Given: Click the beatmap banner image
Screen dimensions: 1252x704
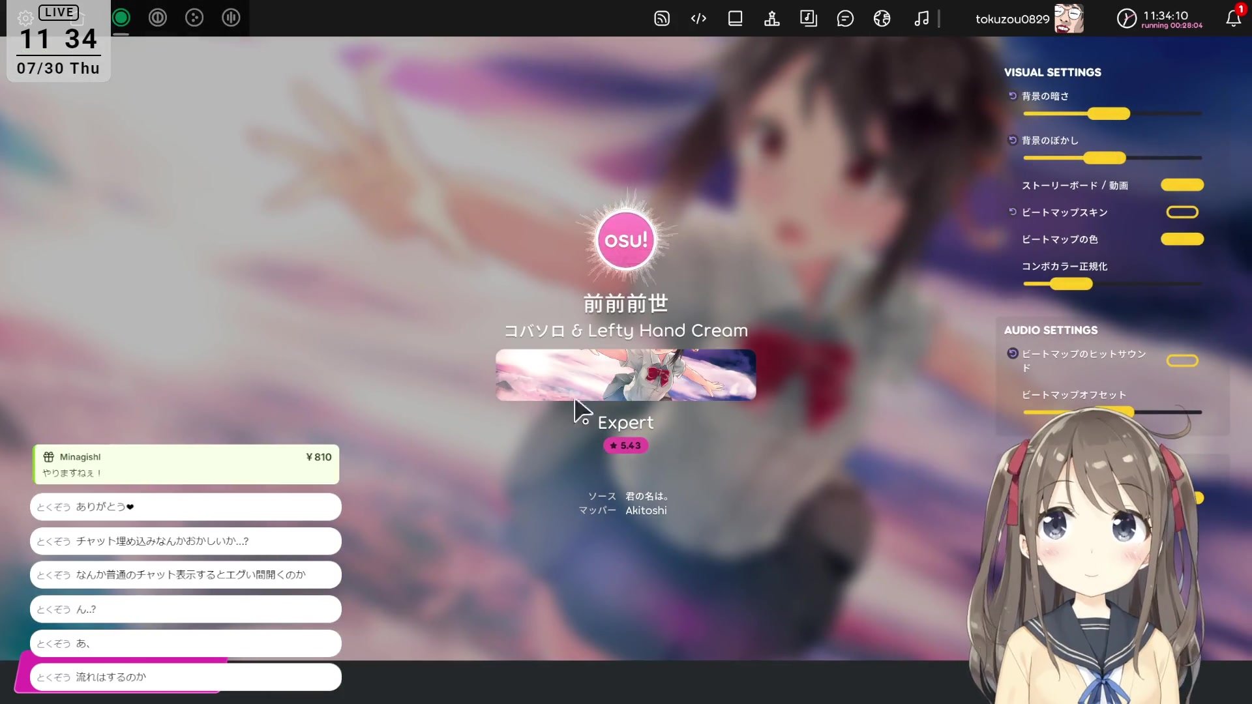Looking at the screenshot, I should (x=626, y=375).
